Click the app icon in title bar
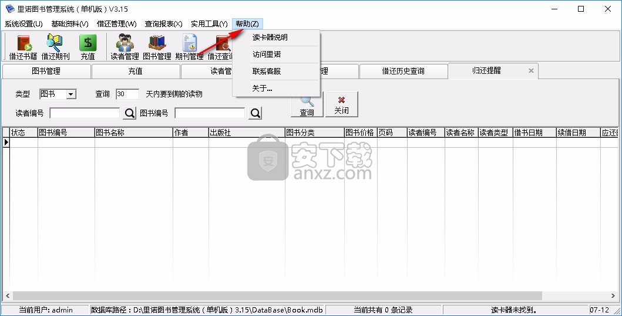The image size is (622, 316). [9, 9]
